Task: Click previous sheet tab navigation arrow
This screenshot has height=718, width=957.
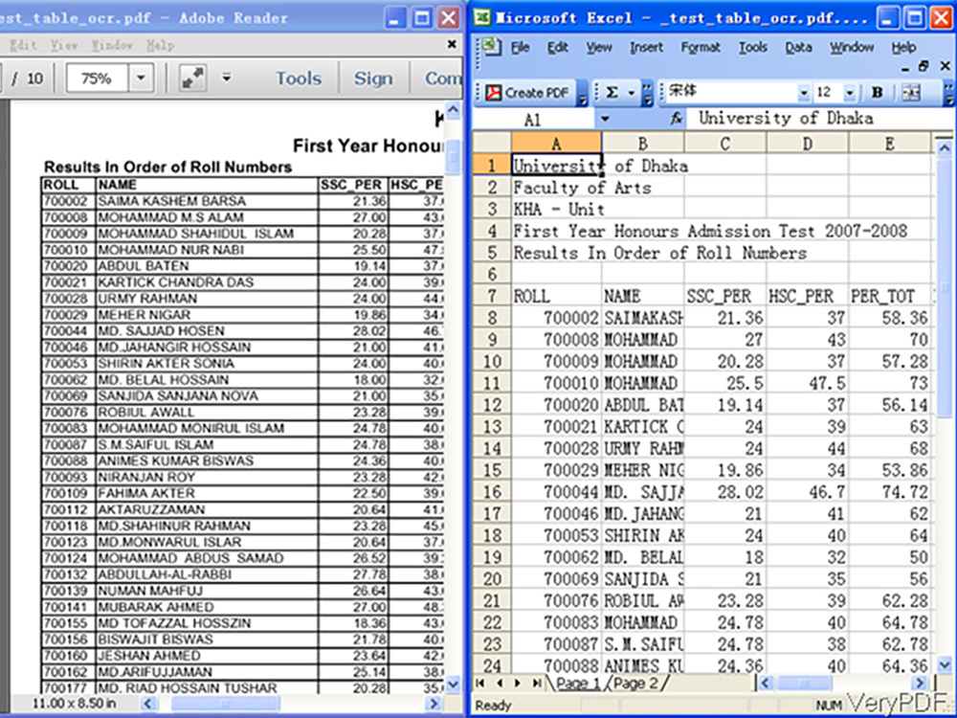Action: (500, 684)
